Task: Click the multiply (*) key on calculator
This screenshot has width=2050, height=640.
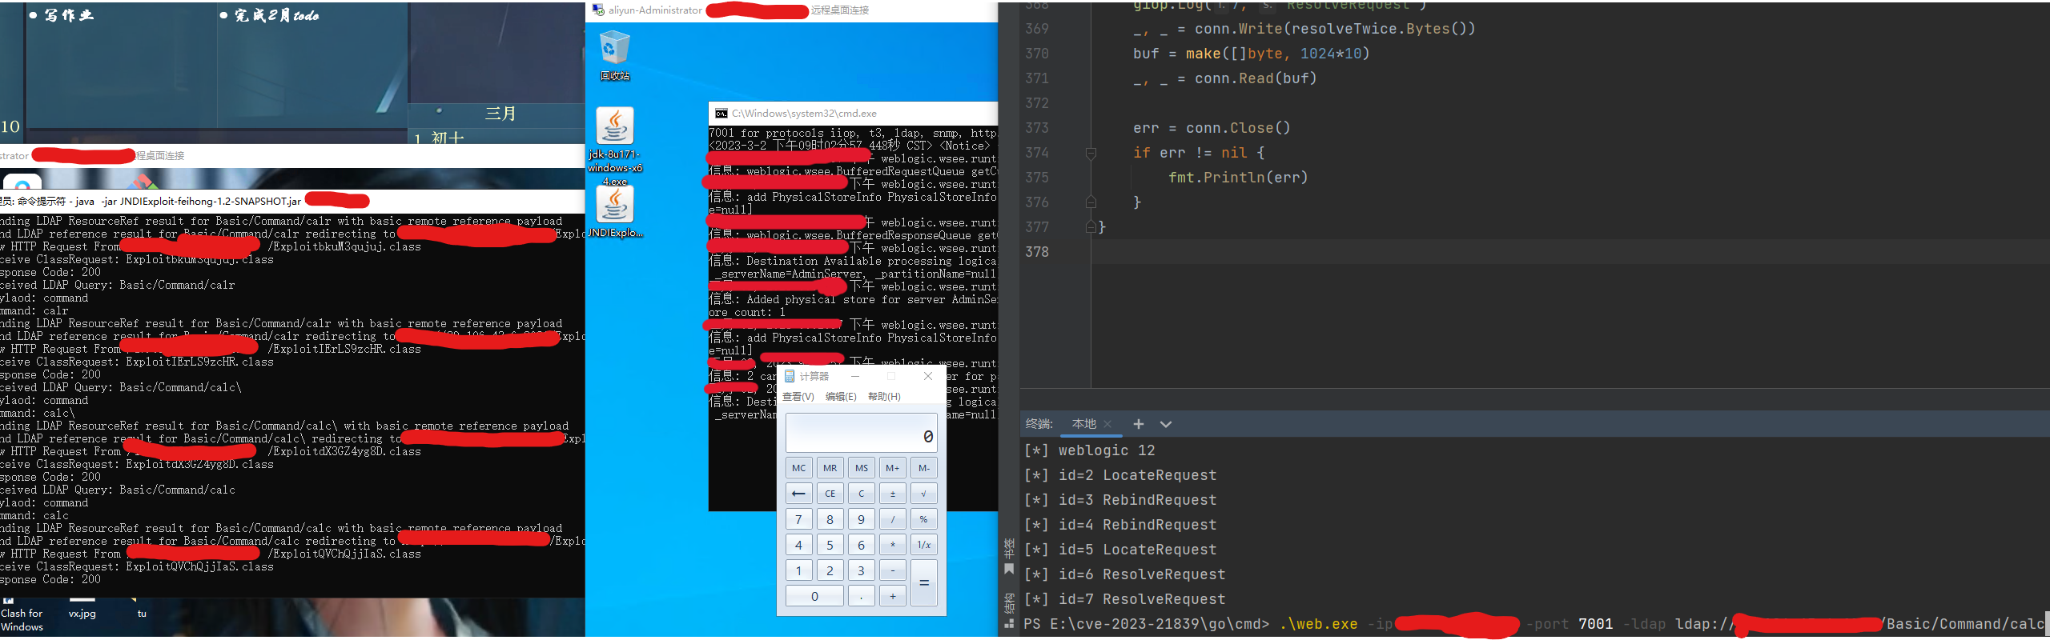Action: click(892, 545)
